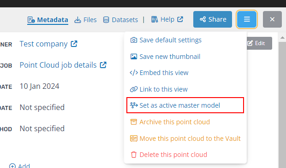
Task: Click the code brackets icon for Embed
Action: tap(133, 73)
